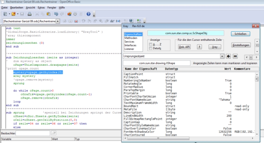Click into the Beobachter input field
The width and height of the screenshot is (264, 143).
pyautogui.click(x=33, y=134)
